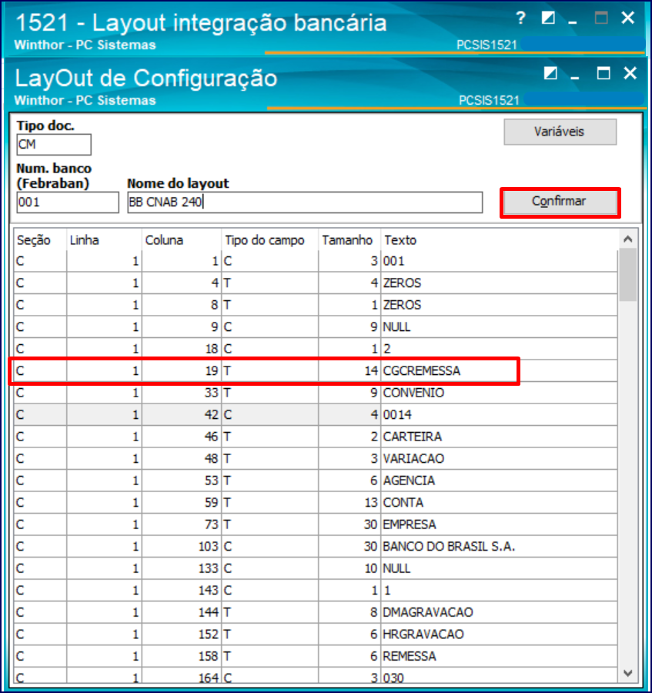Close the LayOut de Configuração window
This screenshot has height=693, width=652.
630,73
